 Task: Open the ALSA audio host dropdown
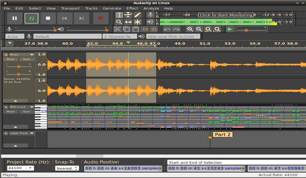tap(15, 36)
